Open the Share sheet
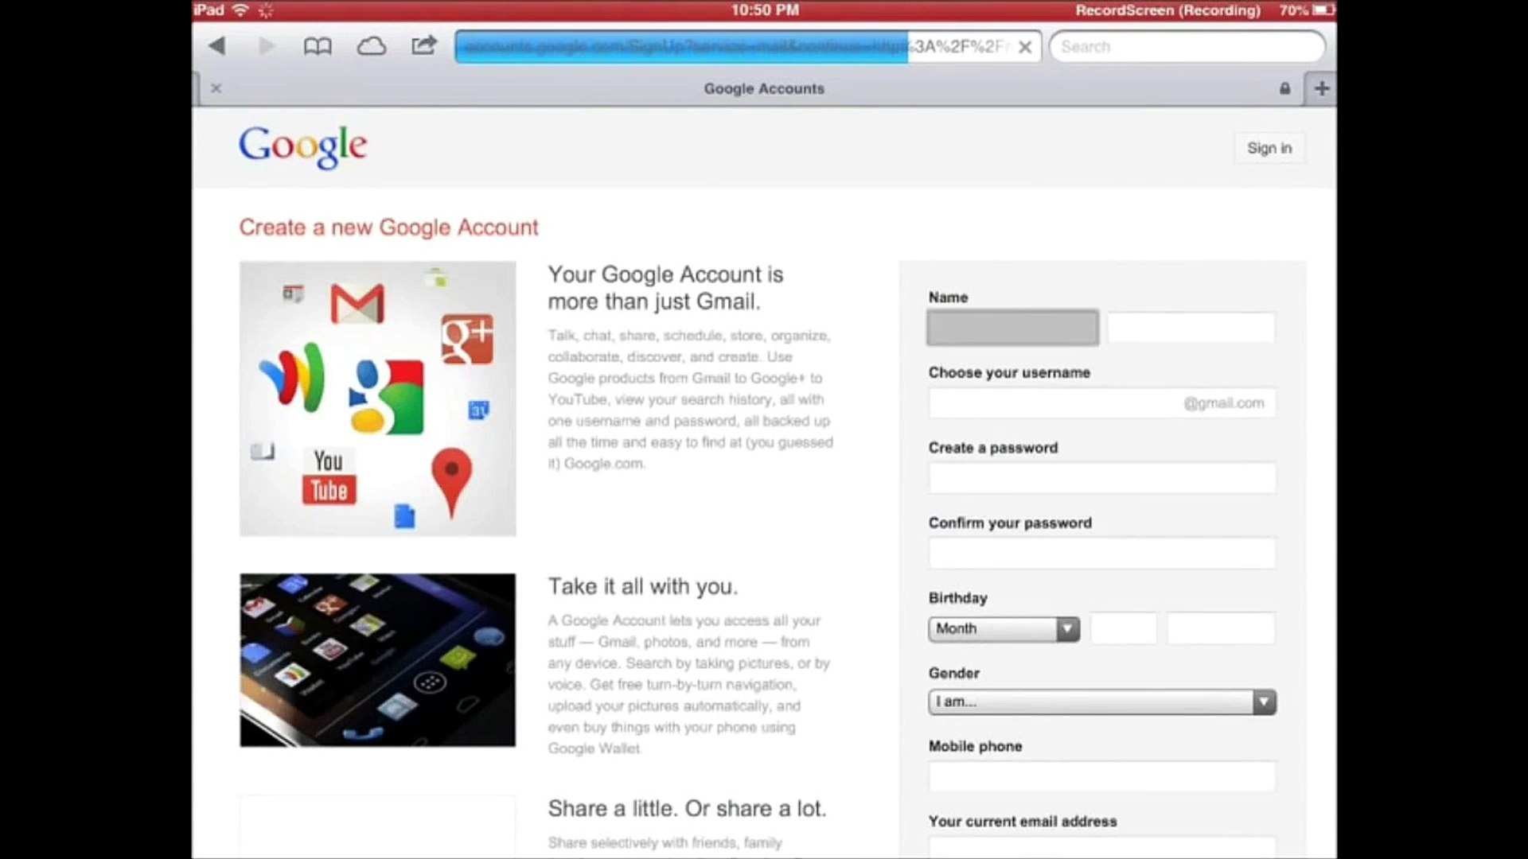 pyautogui.click(x=423, y=45)
